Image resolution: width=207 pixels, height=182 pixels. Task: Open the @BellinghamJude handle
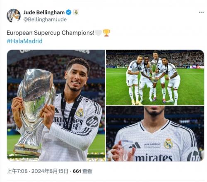[45, 19]
